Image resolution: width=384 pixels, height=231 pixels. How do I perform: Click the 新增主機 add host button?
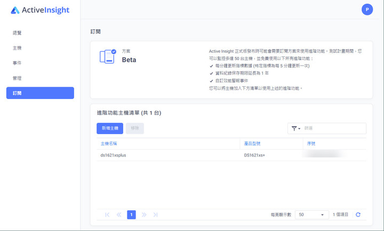pos(110,128)
